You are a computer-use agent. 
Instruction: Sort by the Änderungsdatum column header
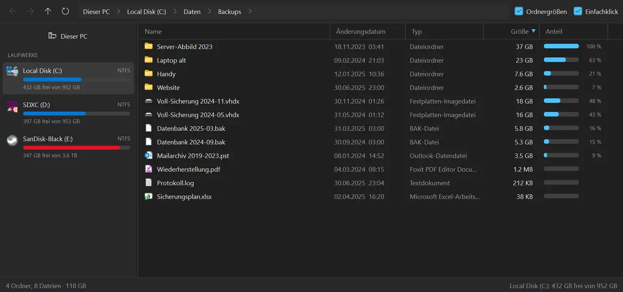(367, 31)
